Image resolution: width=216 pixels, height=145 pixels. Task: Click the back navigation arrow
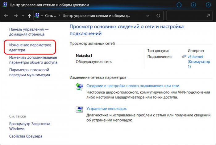point(6,16)
